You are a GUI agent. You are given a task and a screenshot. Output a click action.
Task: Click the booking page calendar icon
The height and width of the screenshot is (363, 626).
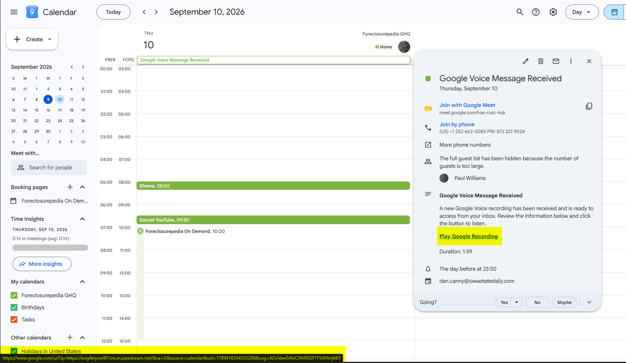[13, 201]
